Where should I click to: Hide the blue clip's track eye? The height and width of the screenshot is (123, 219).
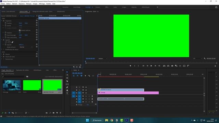point(86,90)
